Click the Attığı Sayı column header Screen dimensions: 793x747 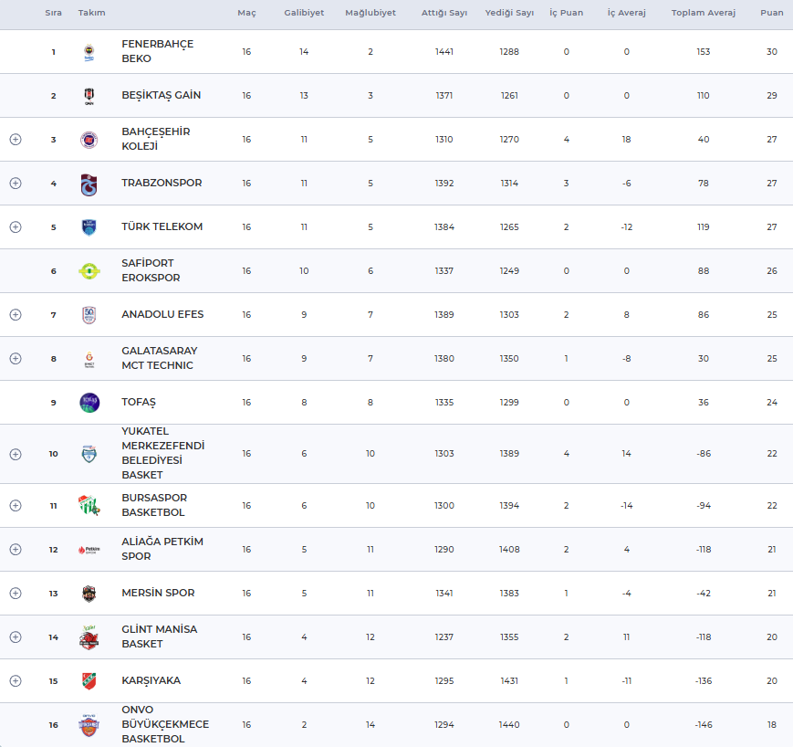click(x=443, y=14)
